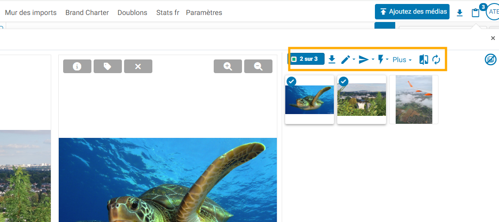Close the basket panel with the X
The width and height of the screenshot is (499, 222).
pos(493,38)
